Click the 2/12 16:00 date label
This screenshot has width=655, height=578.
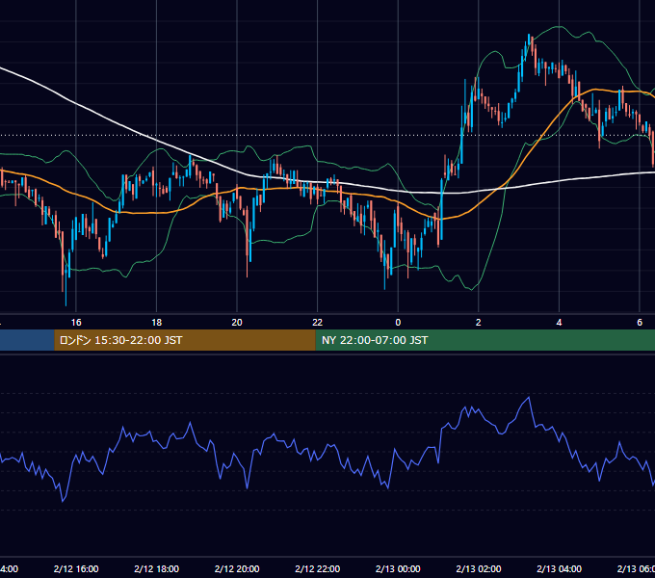tap(76, 568)
